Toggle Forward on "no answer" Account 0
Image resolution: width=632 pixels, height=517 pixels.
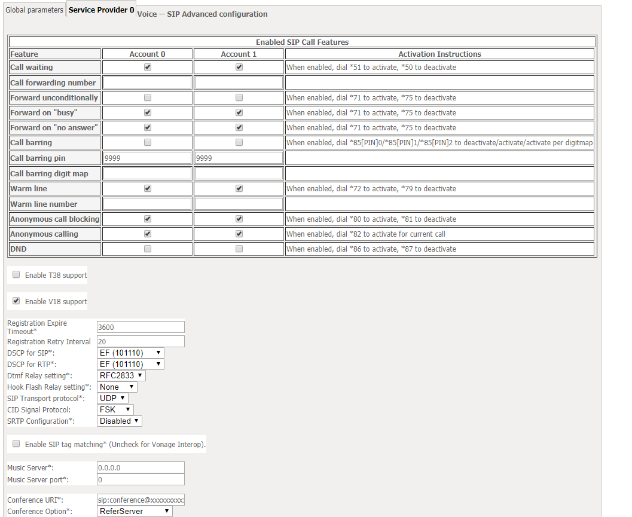point(148,127)
